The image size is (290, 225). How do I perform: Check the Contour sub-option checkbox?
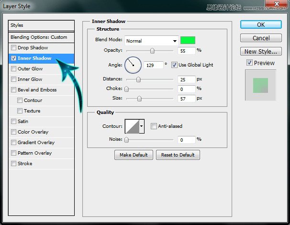pyautogui.click(x=20, y=100)
